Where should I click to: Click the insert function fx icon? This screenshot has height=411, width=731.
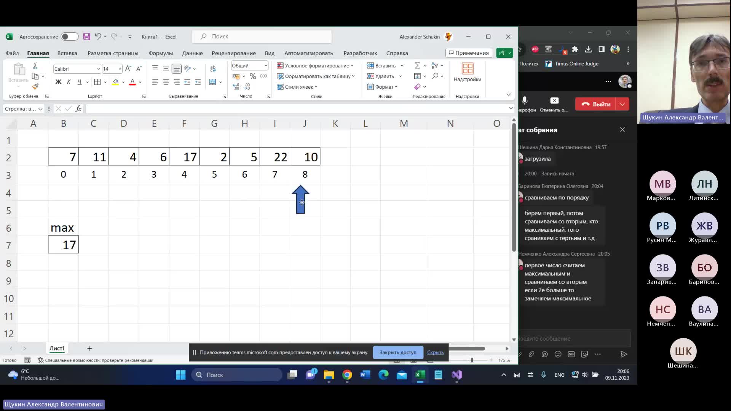click(78, 109)
